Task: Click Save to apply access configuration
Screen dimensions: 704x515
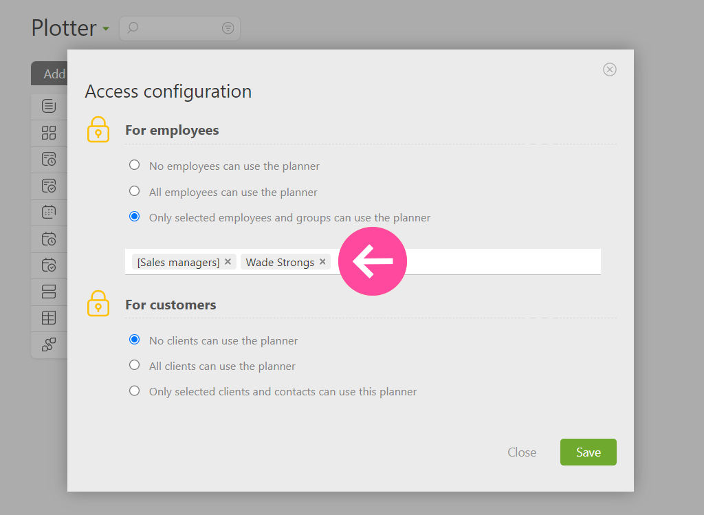Action: pyautogui.click(x=588, y=452)
